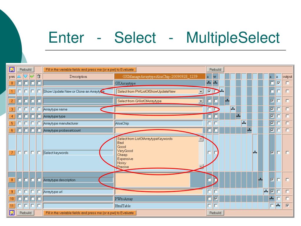Screen dimensions: 301x226
Task: Click the move-arrows icon under column 'a' in GXArraytype row
Action: (209, 83)
